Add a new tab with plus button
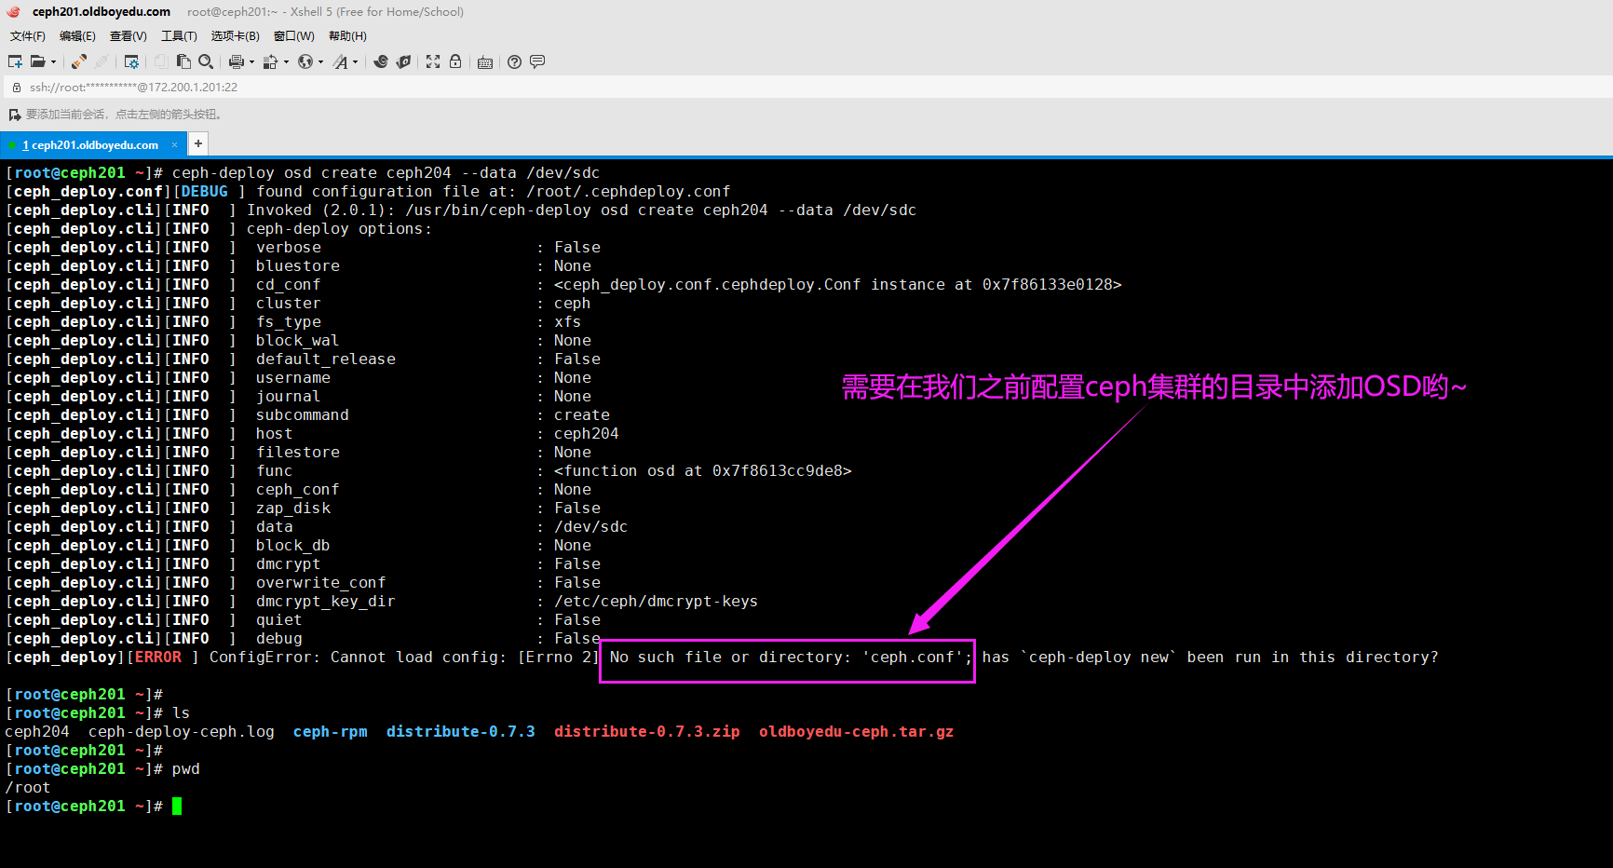Screen dimensions: 1613x868 coord(198,143)
